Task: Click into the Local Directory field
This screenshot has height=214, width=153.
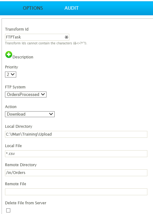Action: (x=76, y=134)
